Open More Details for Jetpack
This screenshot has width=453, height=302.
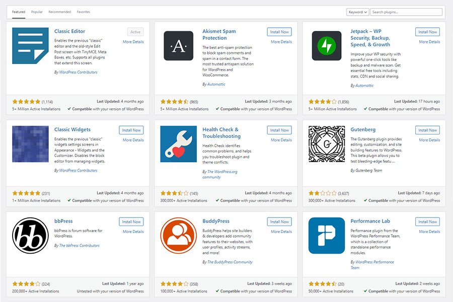tap(429, 42)
